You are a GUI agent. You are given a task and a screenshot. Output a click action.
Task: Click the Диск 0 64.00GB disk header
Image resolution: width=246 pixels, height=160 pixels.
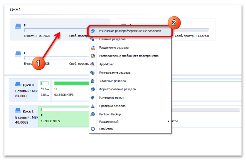(x=24, y=90)
